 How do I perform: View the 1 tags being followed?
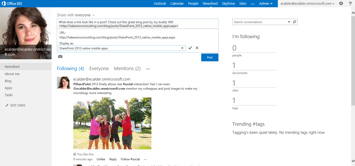(x=234, y=101)
